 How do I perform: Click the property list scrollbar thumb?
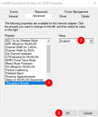click(49, 59)
